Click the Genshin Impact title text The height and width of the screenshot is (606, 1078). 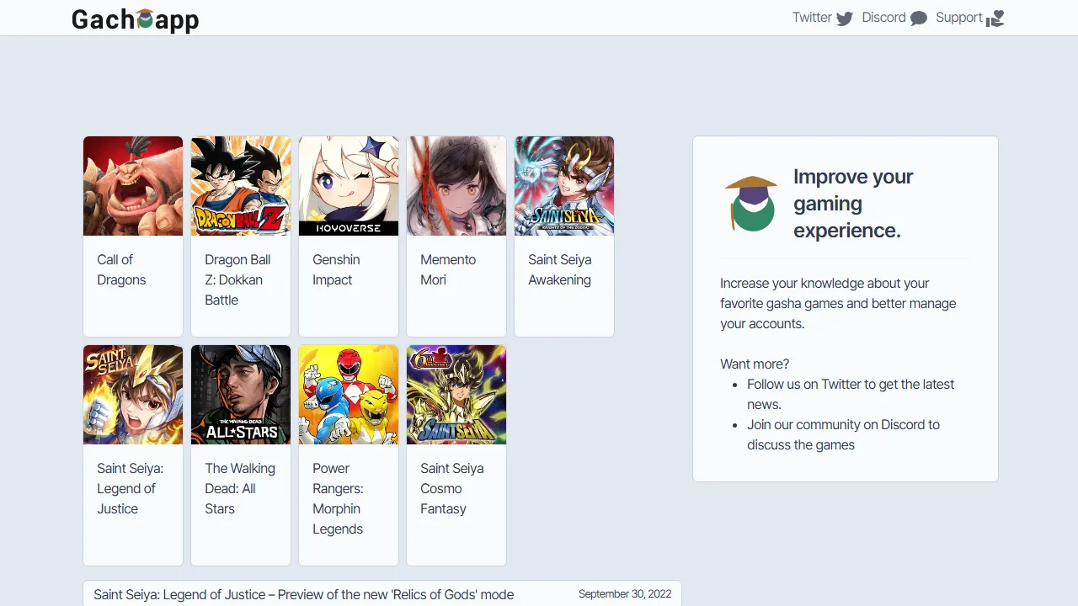click(x=336, y=269)
